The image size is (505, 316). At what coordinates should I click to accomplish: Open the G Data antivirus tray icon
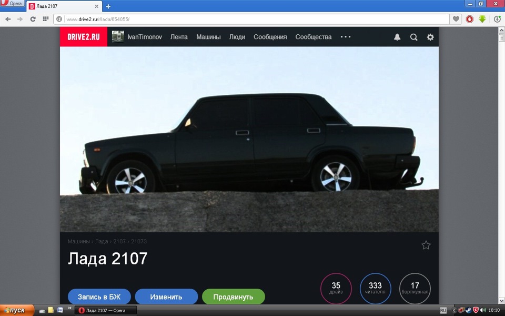click(475, 311)
